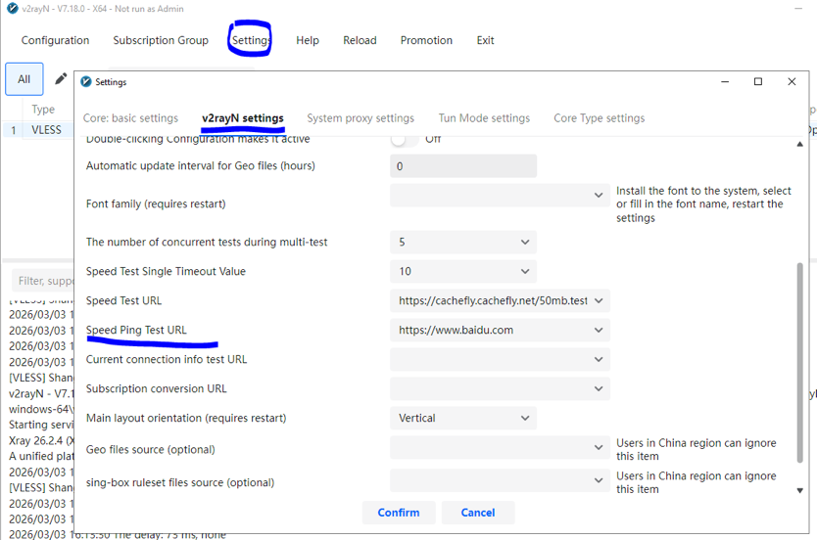Open Main layout orientation dropdown

pyautogui.click(x=525, y=418)
